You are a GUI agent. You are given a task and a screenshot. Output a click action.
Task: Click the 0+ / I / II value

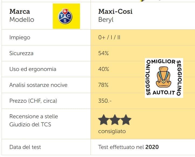[109, 37]
